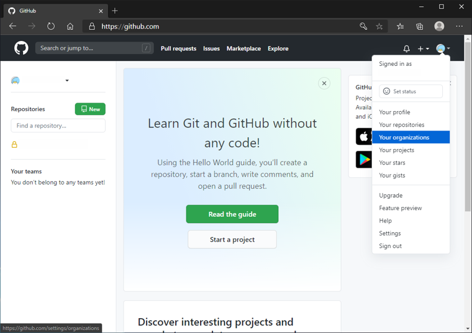Screen dimensions: 472x333
Task: Open Settings from the user menu
Action: [x=411, y=234]
